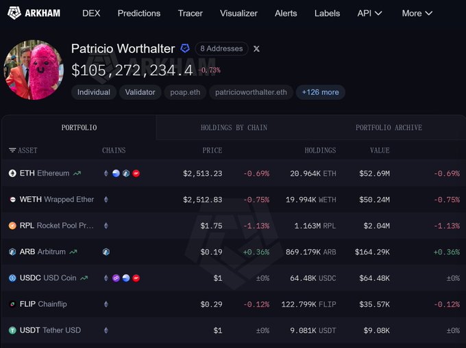
Task: Open the RPL Rocket Pool asset link
Action: 56,226
